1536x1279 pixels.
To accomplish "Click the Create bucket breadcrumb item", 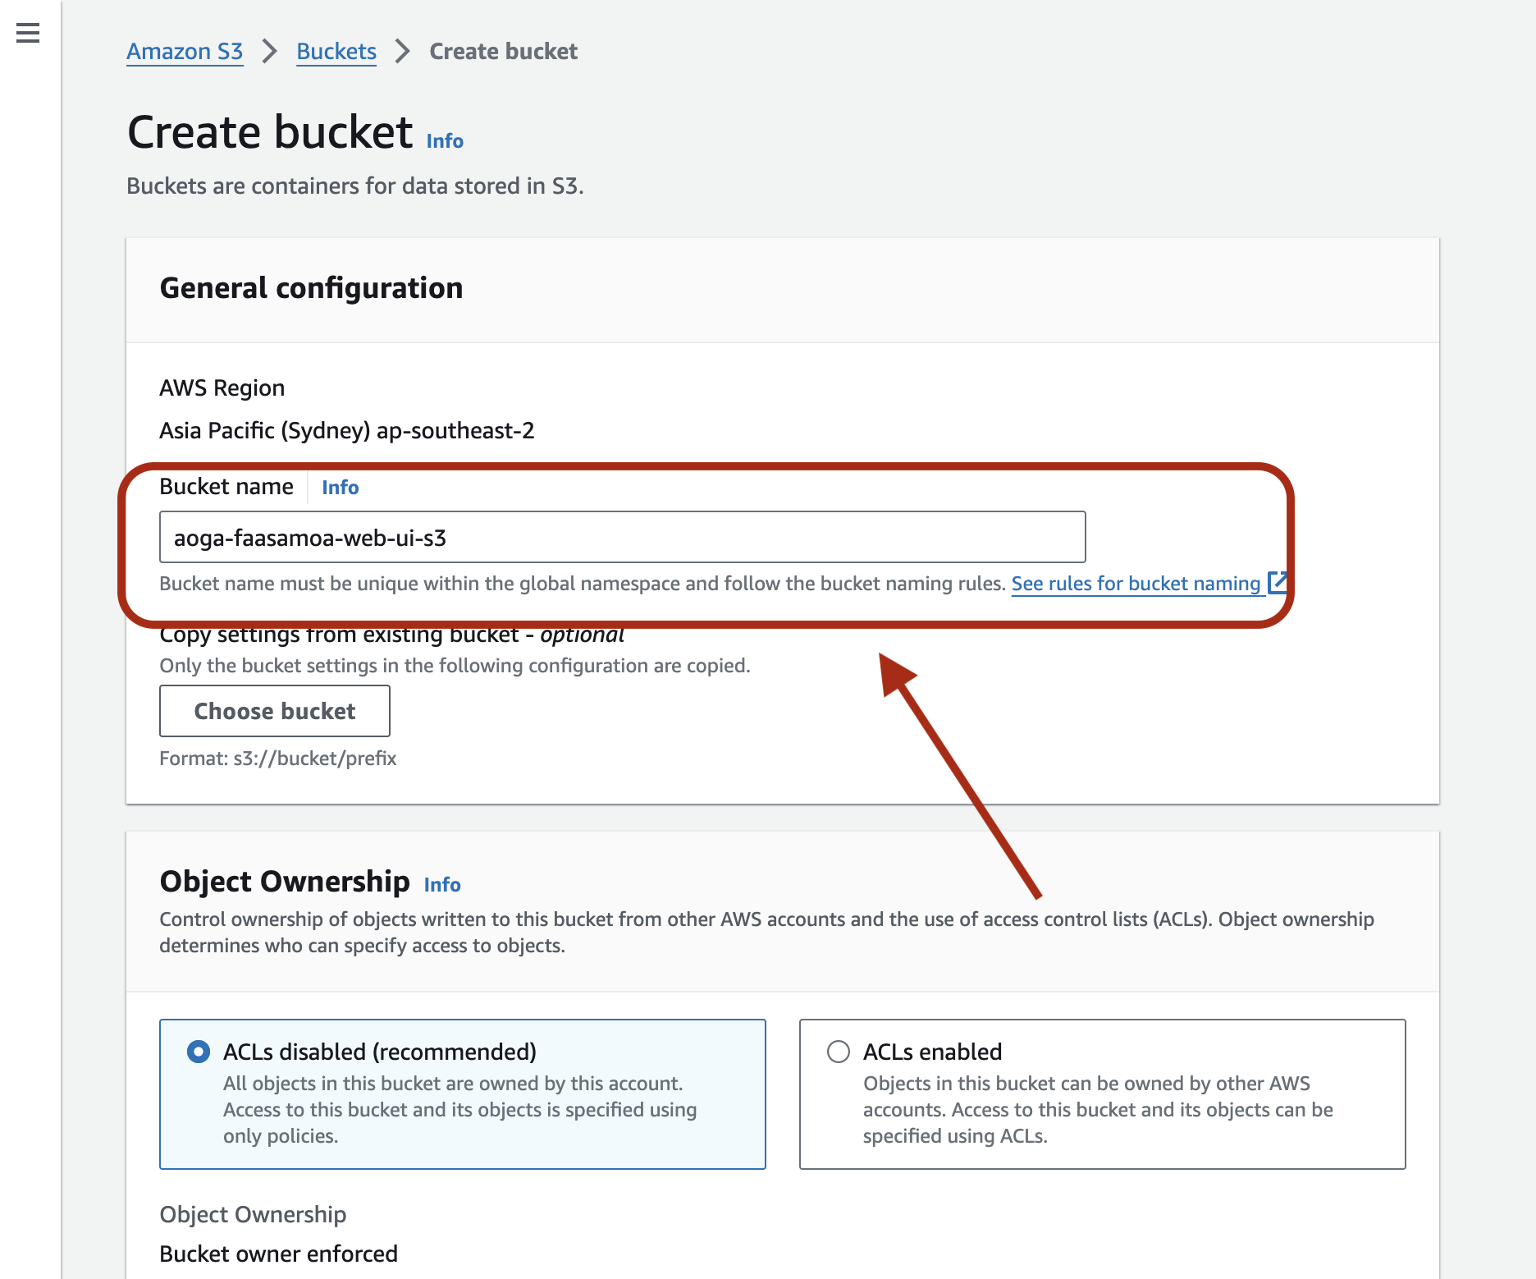I will [503, 51].
